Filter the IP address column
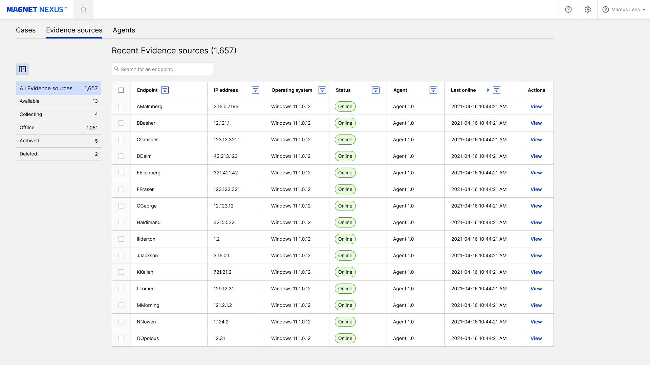The height and width of the screenshot is (365, 650). pos(256,90)
